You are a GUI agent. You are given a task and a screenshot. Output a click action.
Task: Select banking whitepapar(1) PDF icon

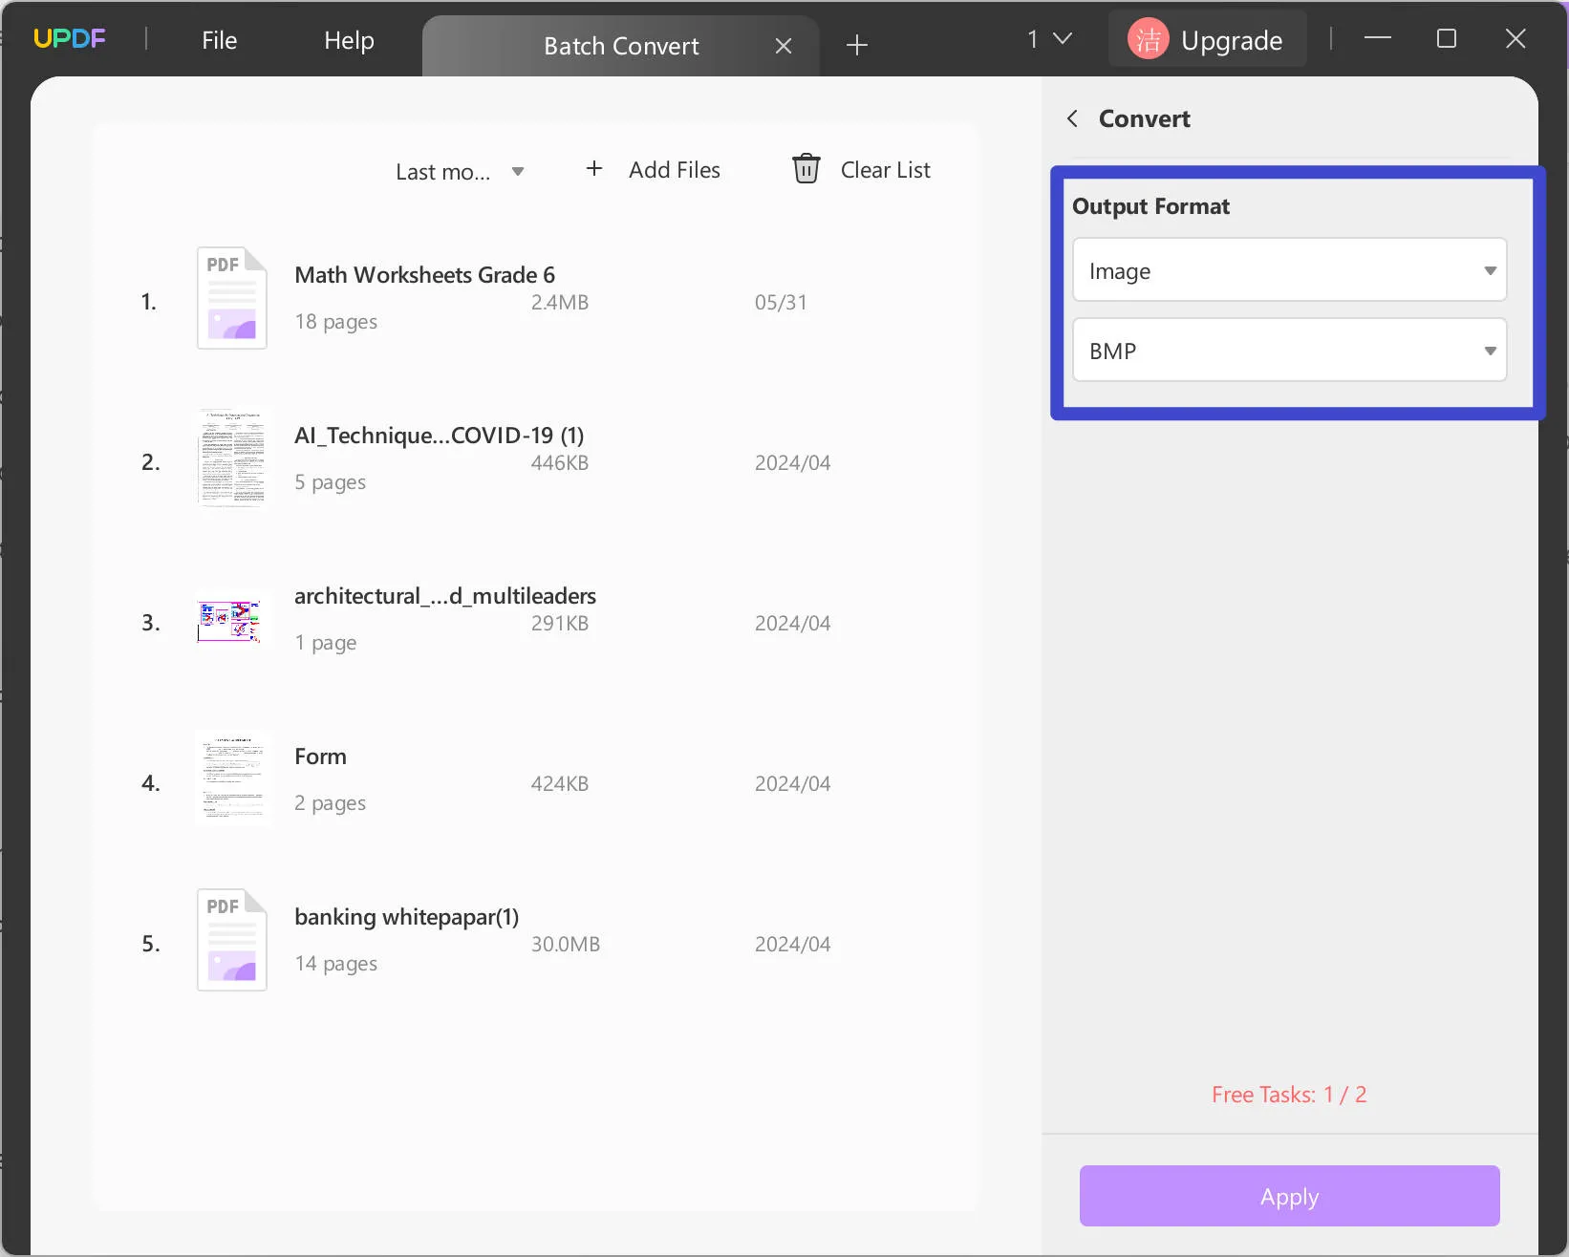(x=232, y=940)
